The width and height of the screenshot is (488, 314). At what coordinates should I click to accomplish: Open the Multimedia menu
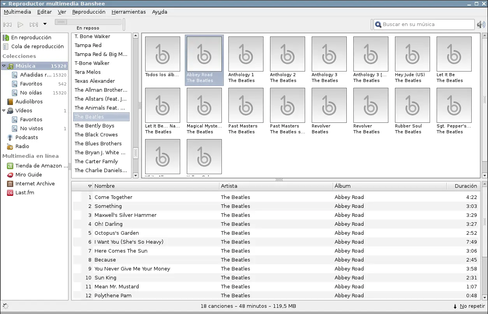point(18,12)
